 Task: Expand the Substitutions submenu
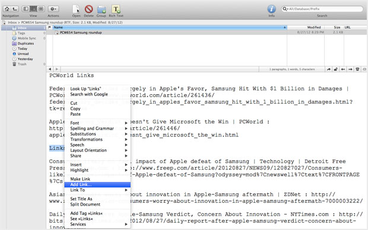tap(97, 134)
